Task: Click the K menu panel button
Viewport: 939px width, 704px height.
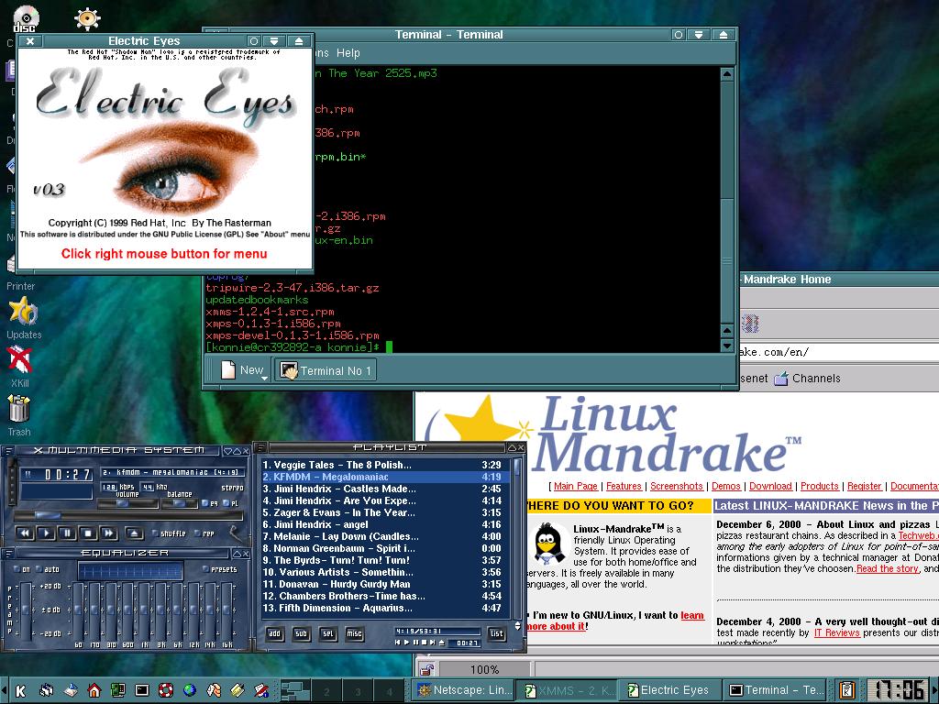Action: coord(20,690)
